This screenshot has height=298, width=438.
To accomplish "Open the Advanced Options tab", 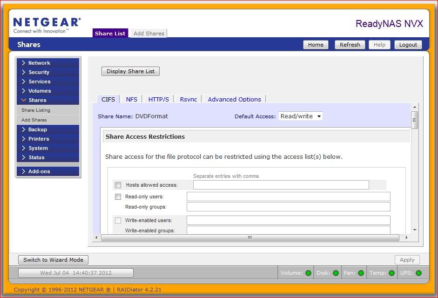I will pos(234,99).
